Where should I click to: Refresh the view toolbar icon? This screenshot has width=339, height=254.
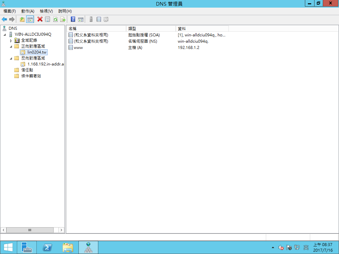[55, 20]
